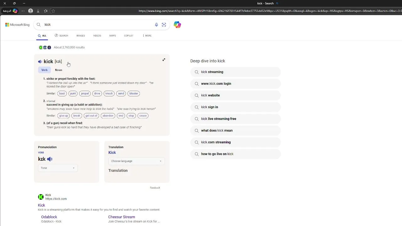The image size is (402, 226).
Task: Open the browser profile avatar
Action: click(30, 11)
